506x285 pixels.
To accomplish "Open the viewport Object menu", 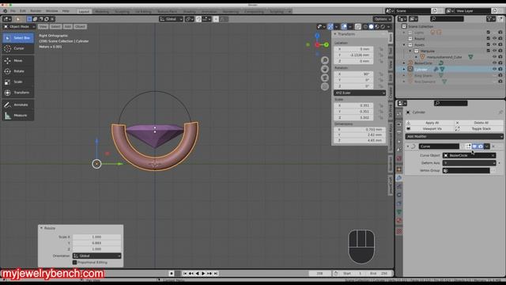I will tap(80, 26).
